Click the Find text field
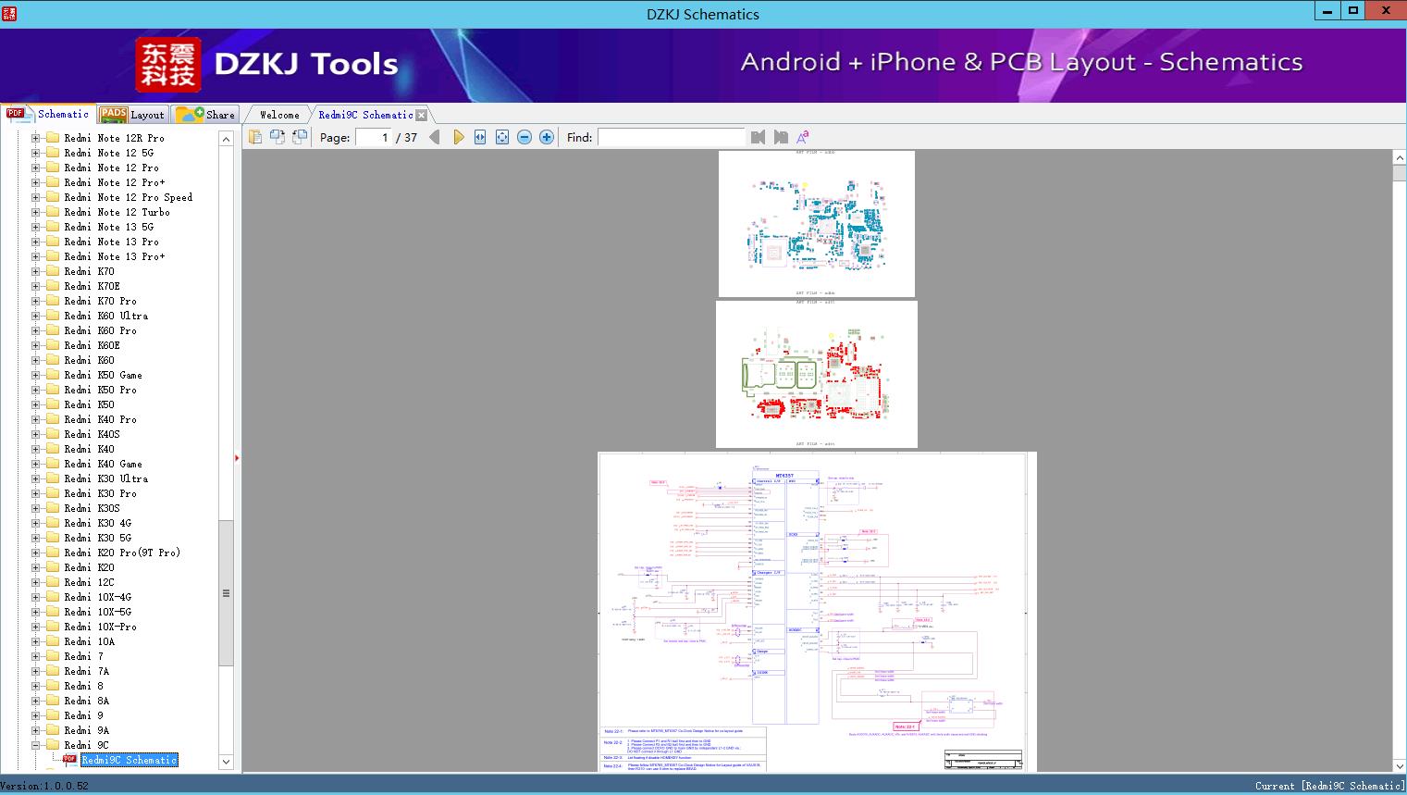1407x795 pixels. point(672,137)
